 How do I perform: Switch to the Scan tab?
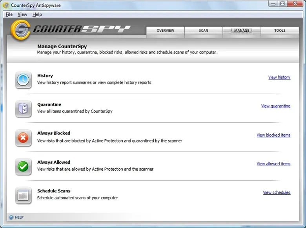(x=204, y=31)
